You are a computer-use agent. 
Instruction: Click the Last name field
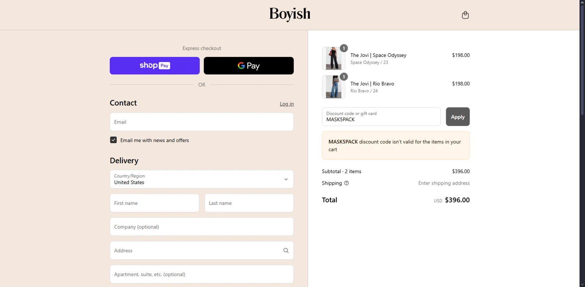249,203
